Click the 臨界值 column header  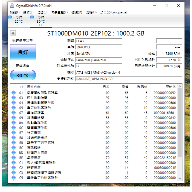point(139,87)
